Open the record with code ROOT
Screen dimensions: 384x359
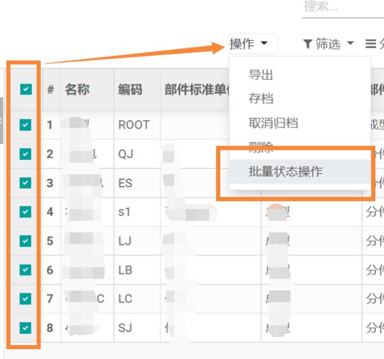[x=134, y=125]
